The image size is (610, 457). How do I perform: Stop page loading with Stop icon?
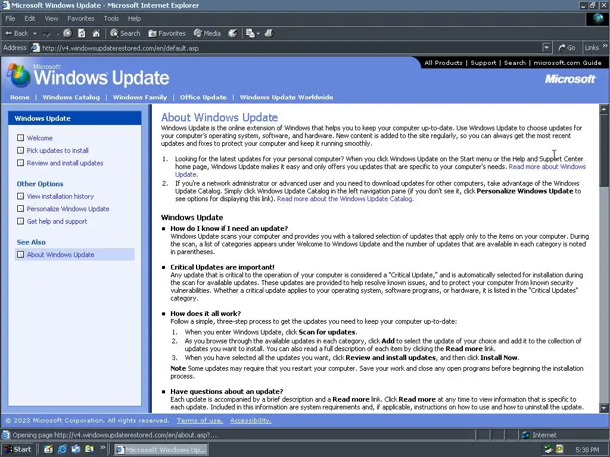67,33
